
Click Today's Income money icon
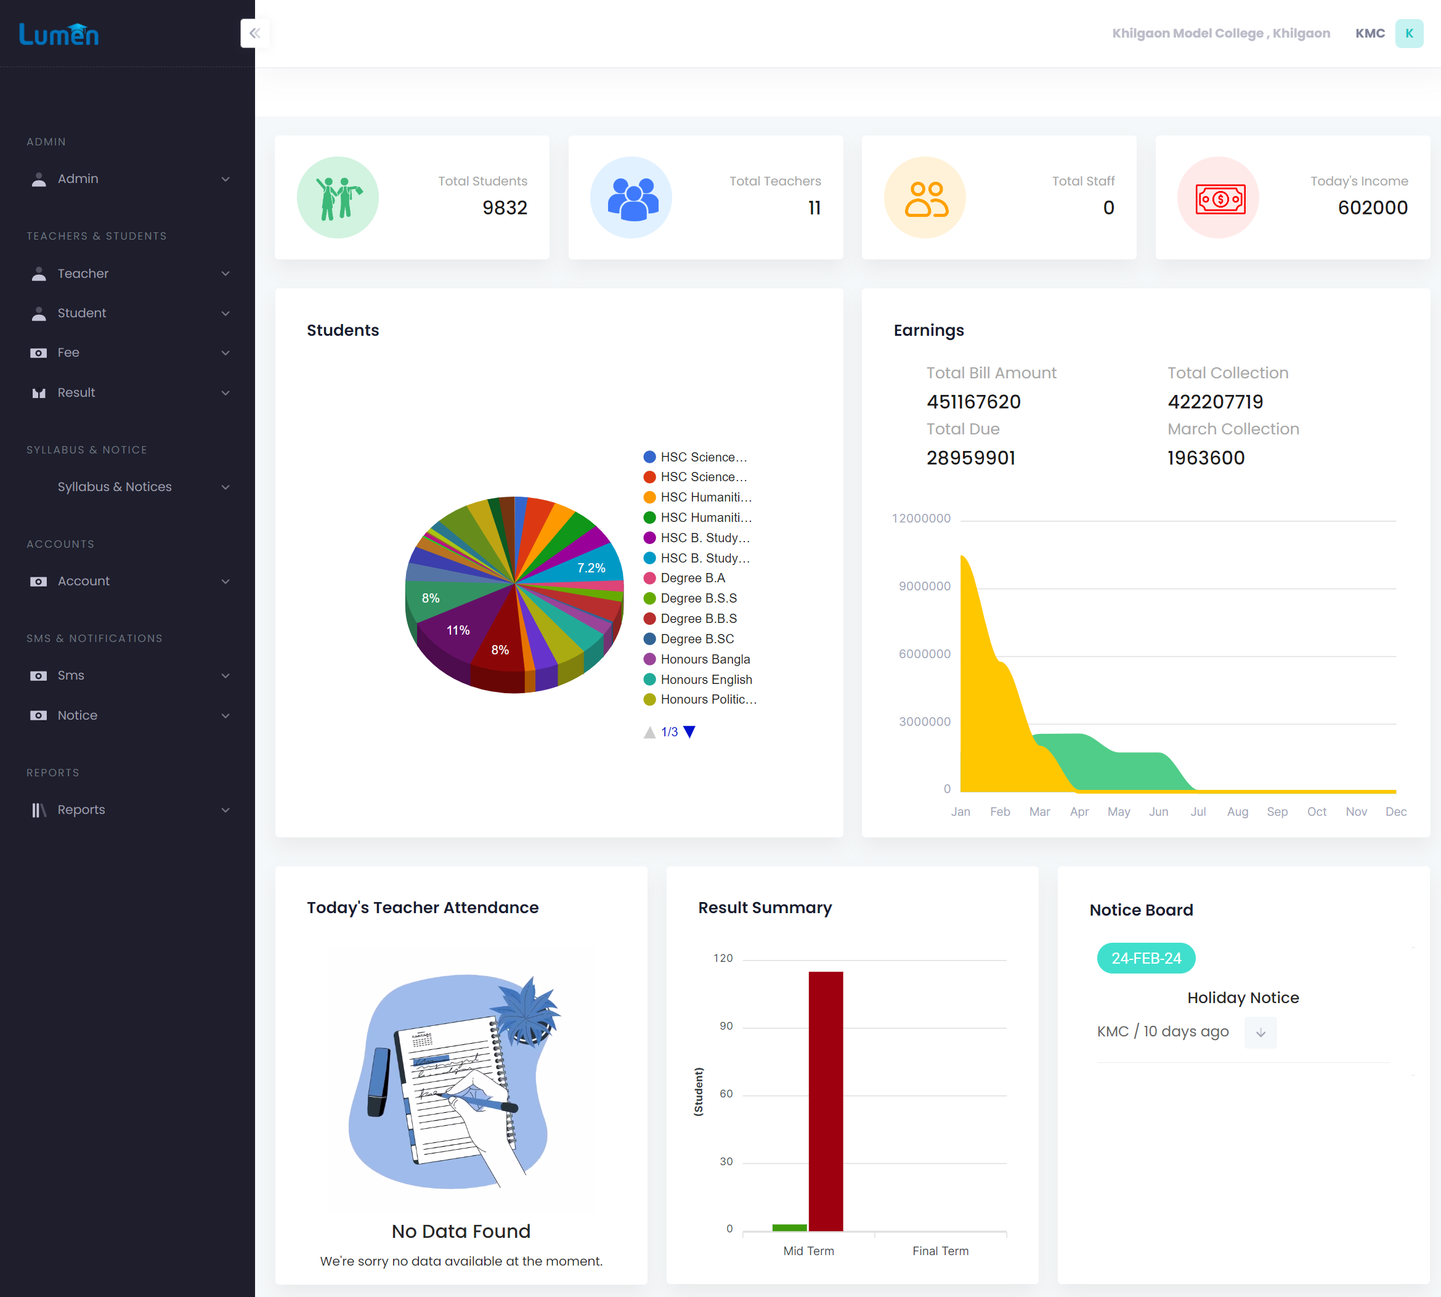pyautogui.click(x=1219, y=197)
